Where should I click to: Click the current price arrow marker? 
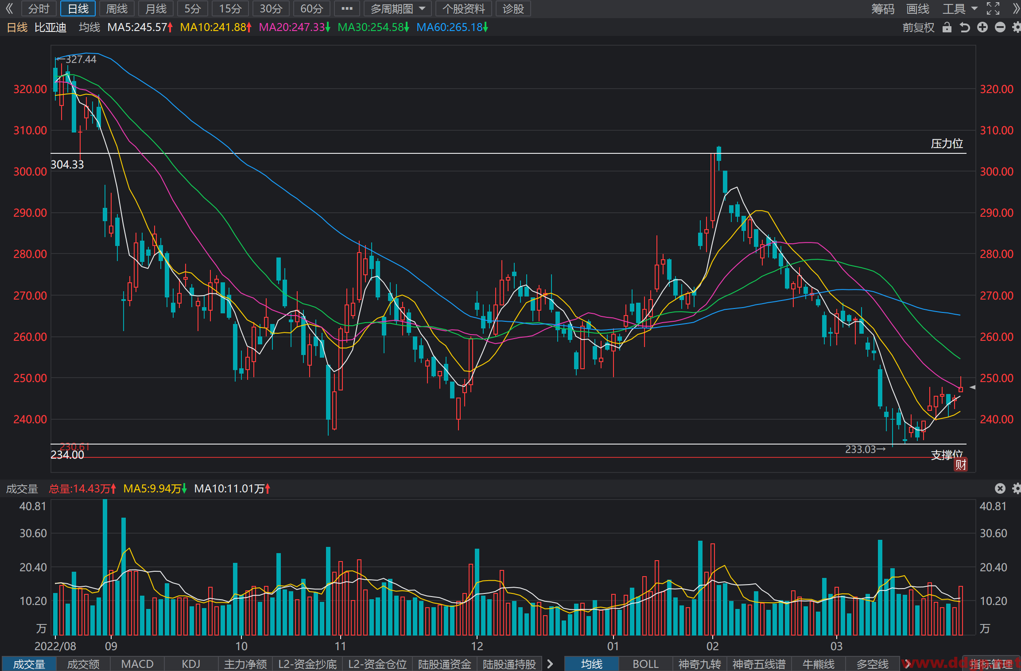pos(972,387)
